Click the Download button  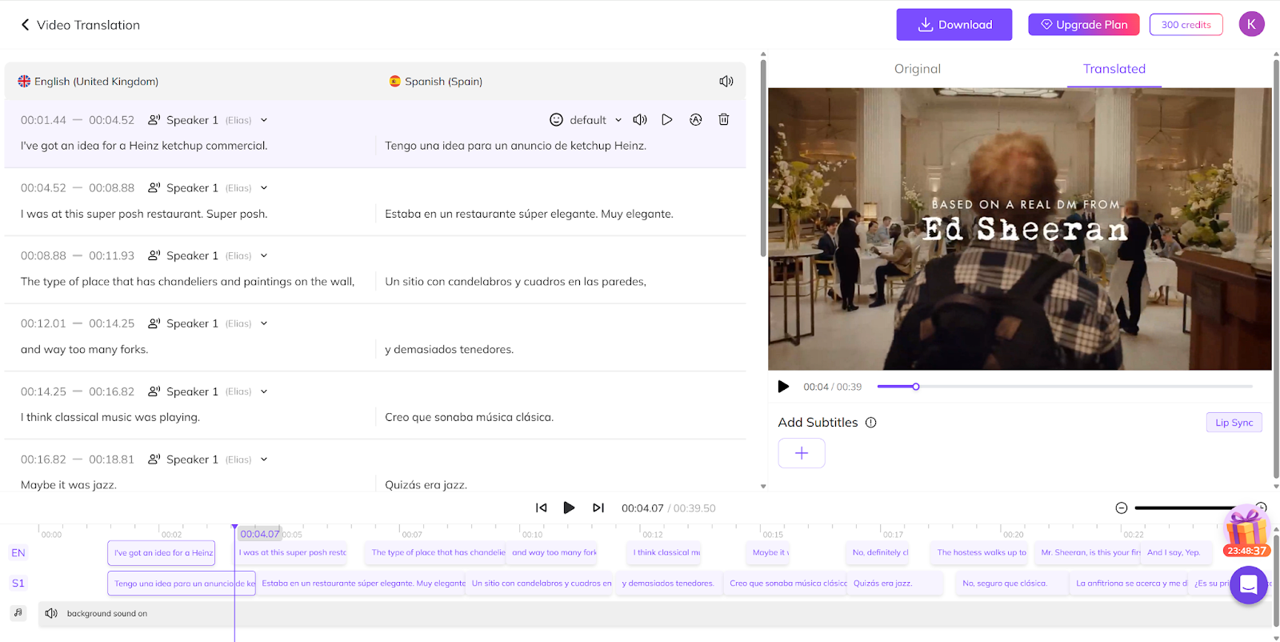(954, 25)
